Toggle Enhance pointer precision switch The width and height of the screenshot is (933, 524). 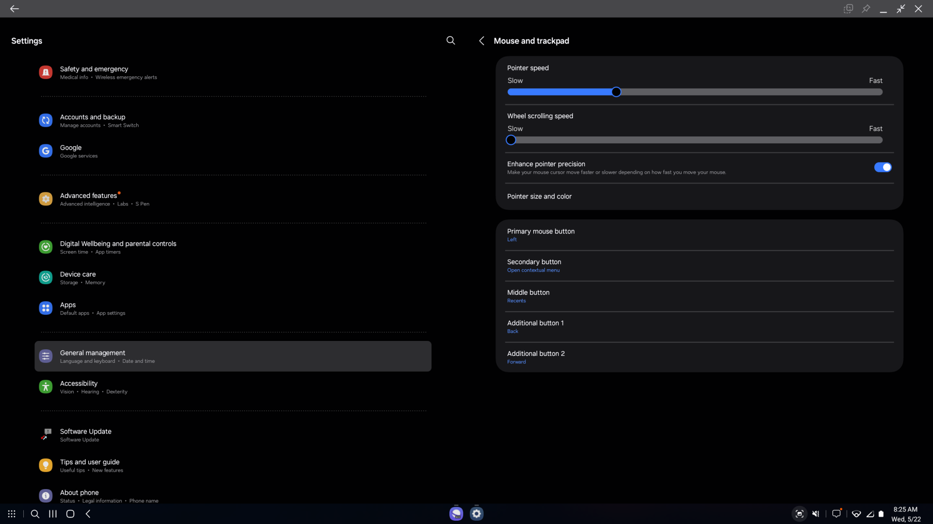coord(882,167)
